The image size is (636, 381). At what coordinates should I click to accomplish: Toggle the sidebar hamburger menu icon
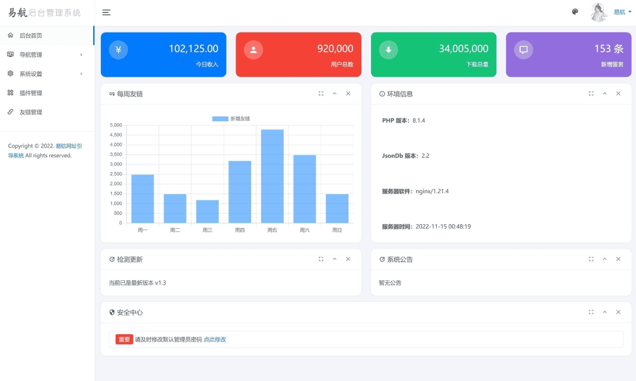tap(107, 12)
